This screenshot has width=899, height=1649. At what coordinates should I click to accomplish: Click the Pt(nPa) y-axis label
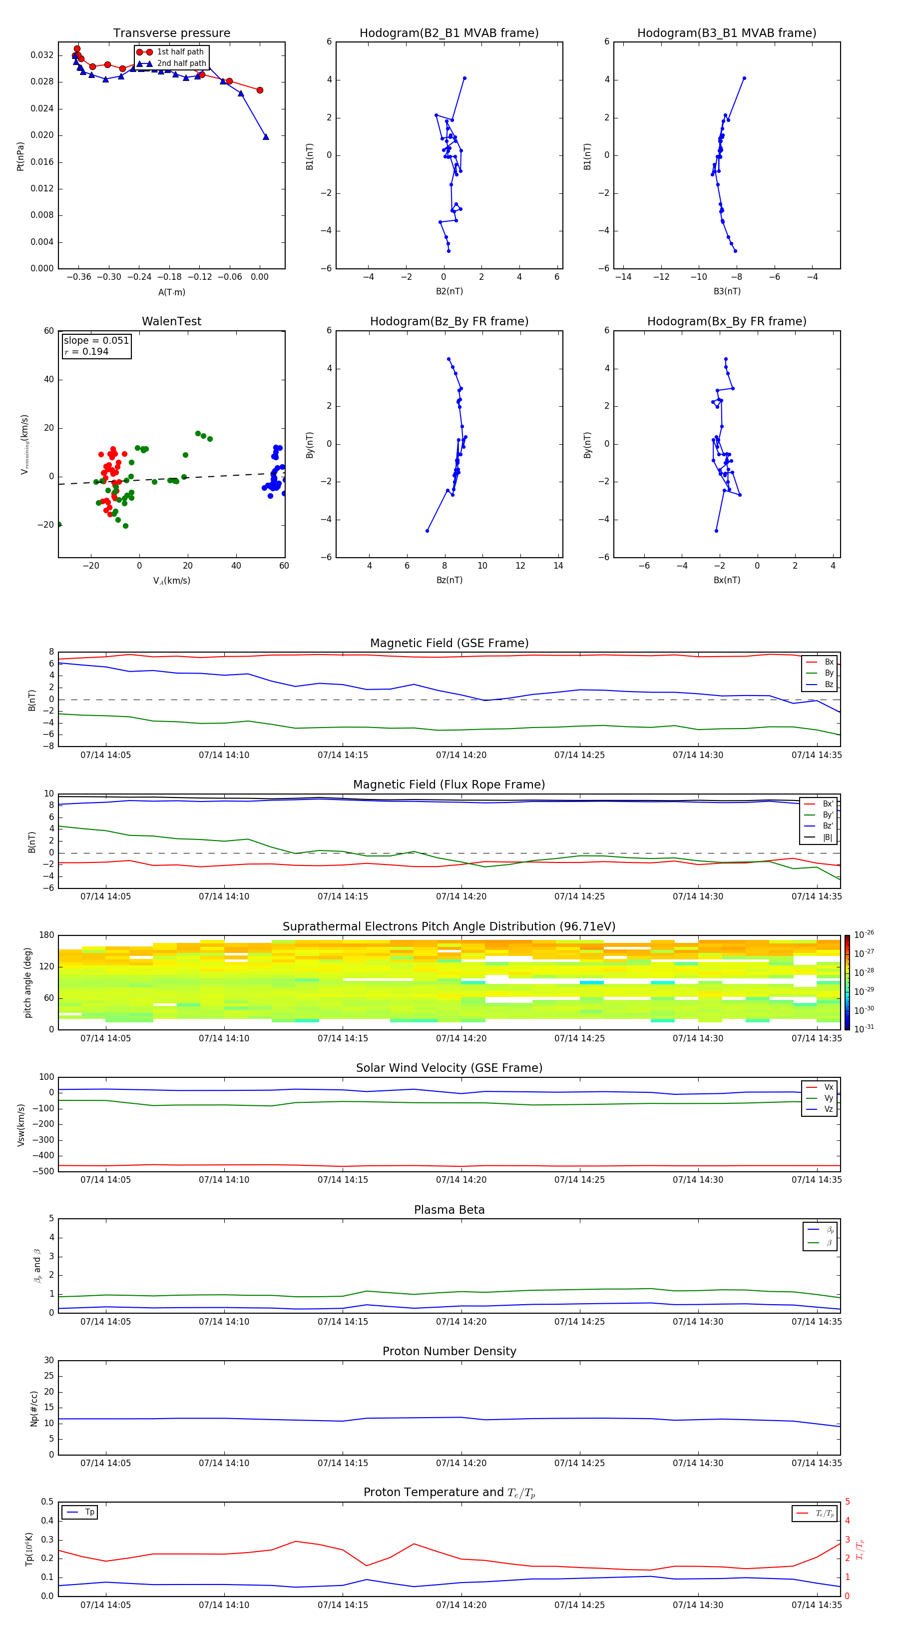20,156
